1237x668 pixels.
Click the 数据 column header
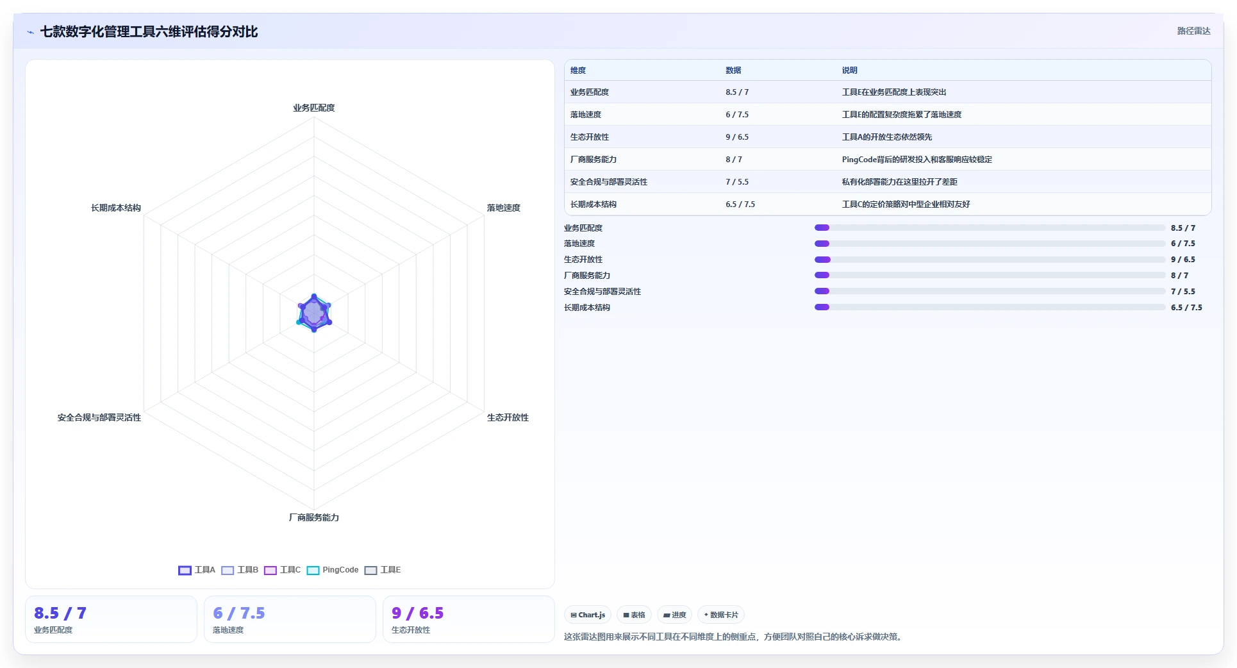click(x=733, y=71)
